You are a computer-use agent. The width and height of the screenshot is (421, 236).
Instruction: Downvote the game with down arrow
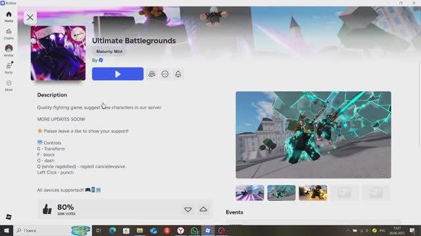188,210
